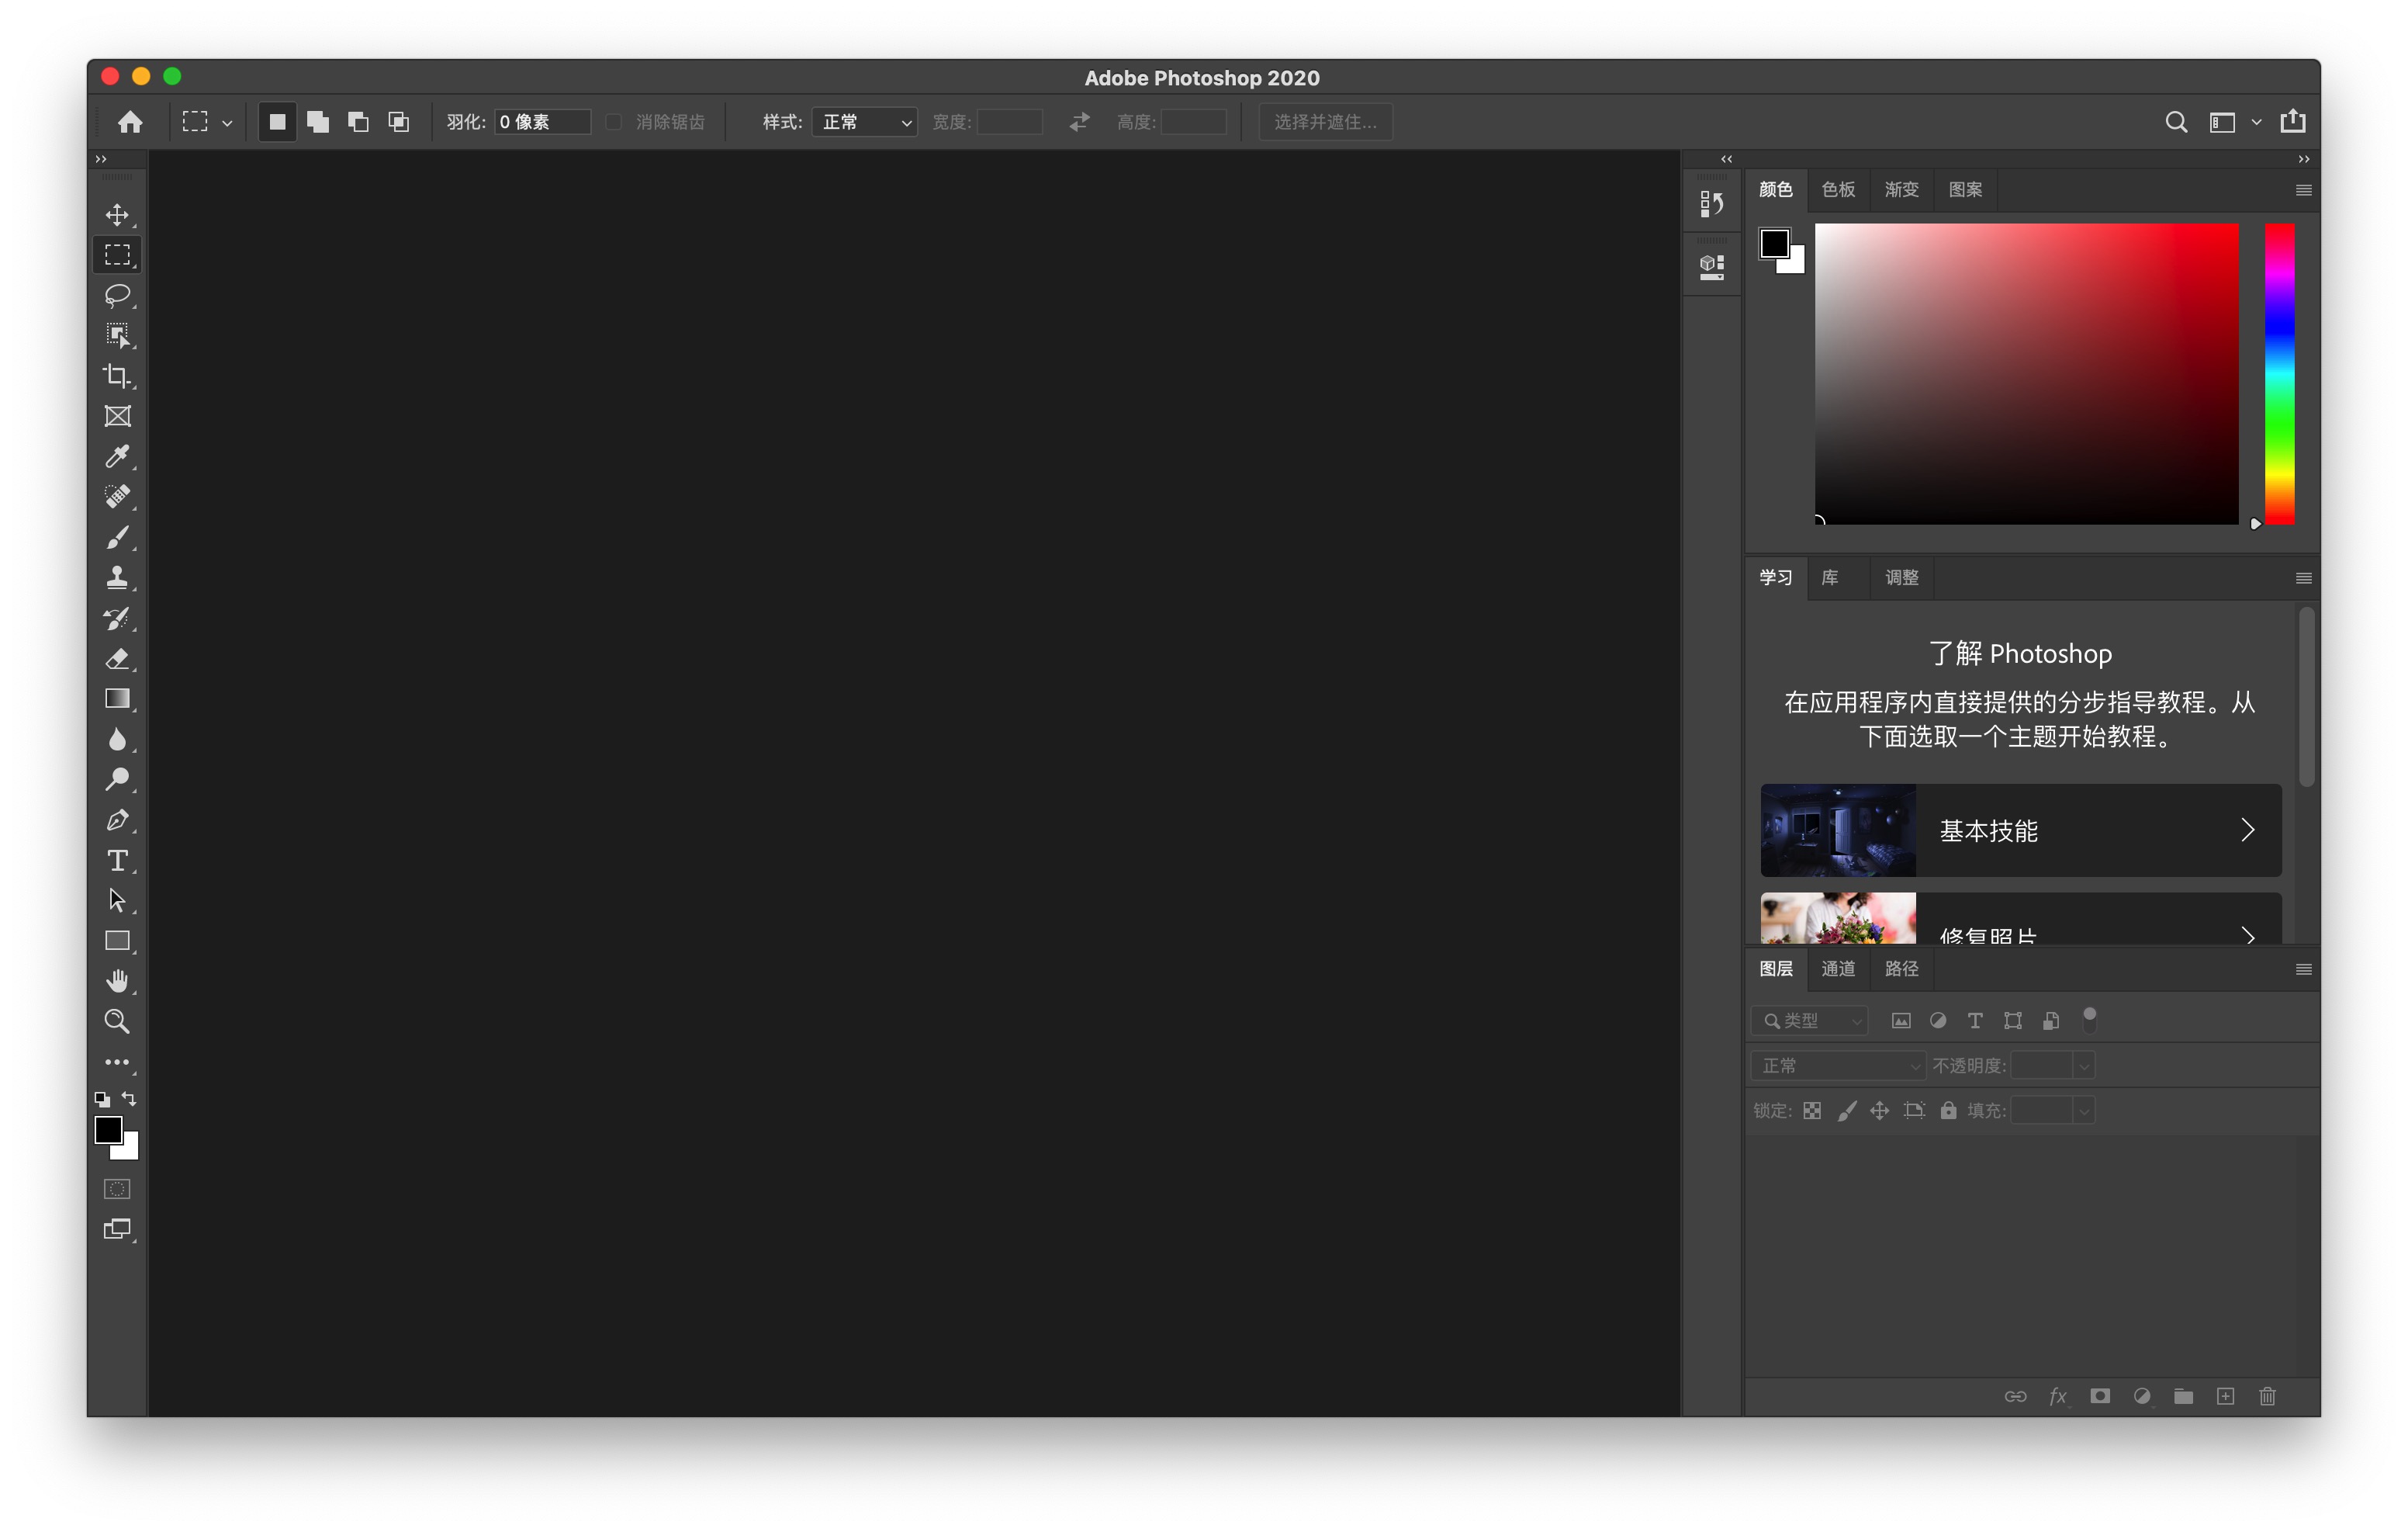
Task: Select the Clone Stamp tool
Action: [x=117, y=577]
